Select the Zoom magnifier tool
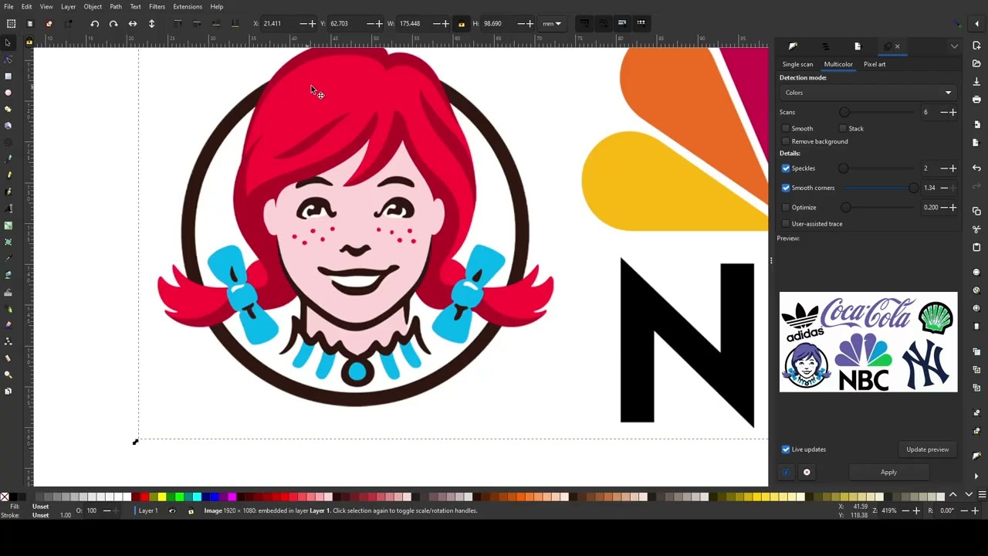The image size is (988, 556). [x=8, y=375]
